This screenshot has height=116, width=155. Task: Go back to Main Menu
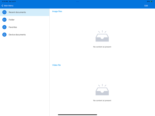coord(8,6)
